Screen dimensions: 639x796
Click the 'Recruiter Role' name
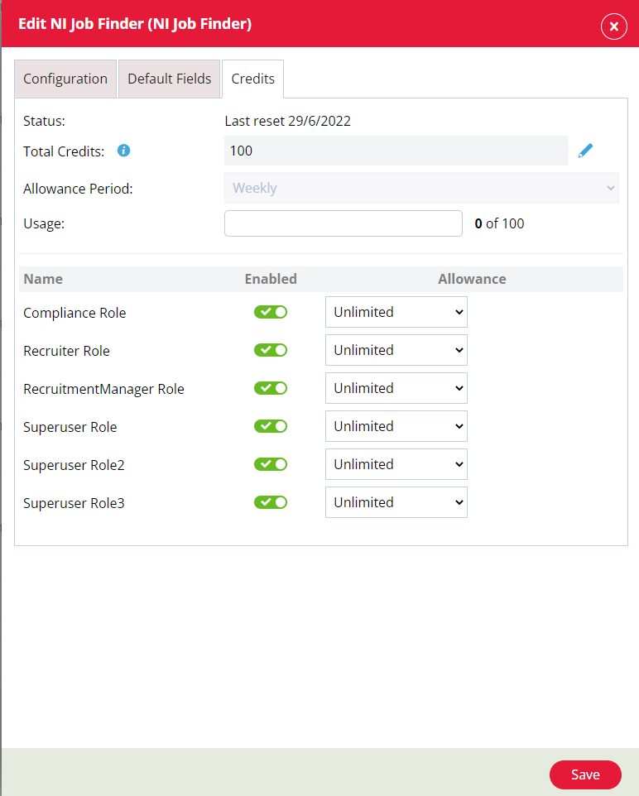click(66, 352)
